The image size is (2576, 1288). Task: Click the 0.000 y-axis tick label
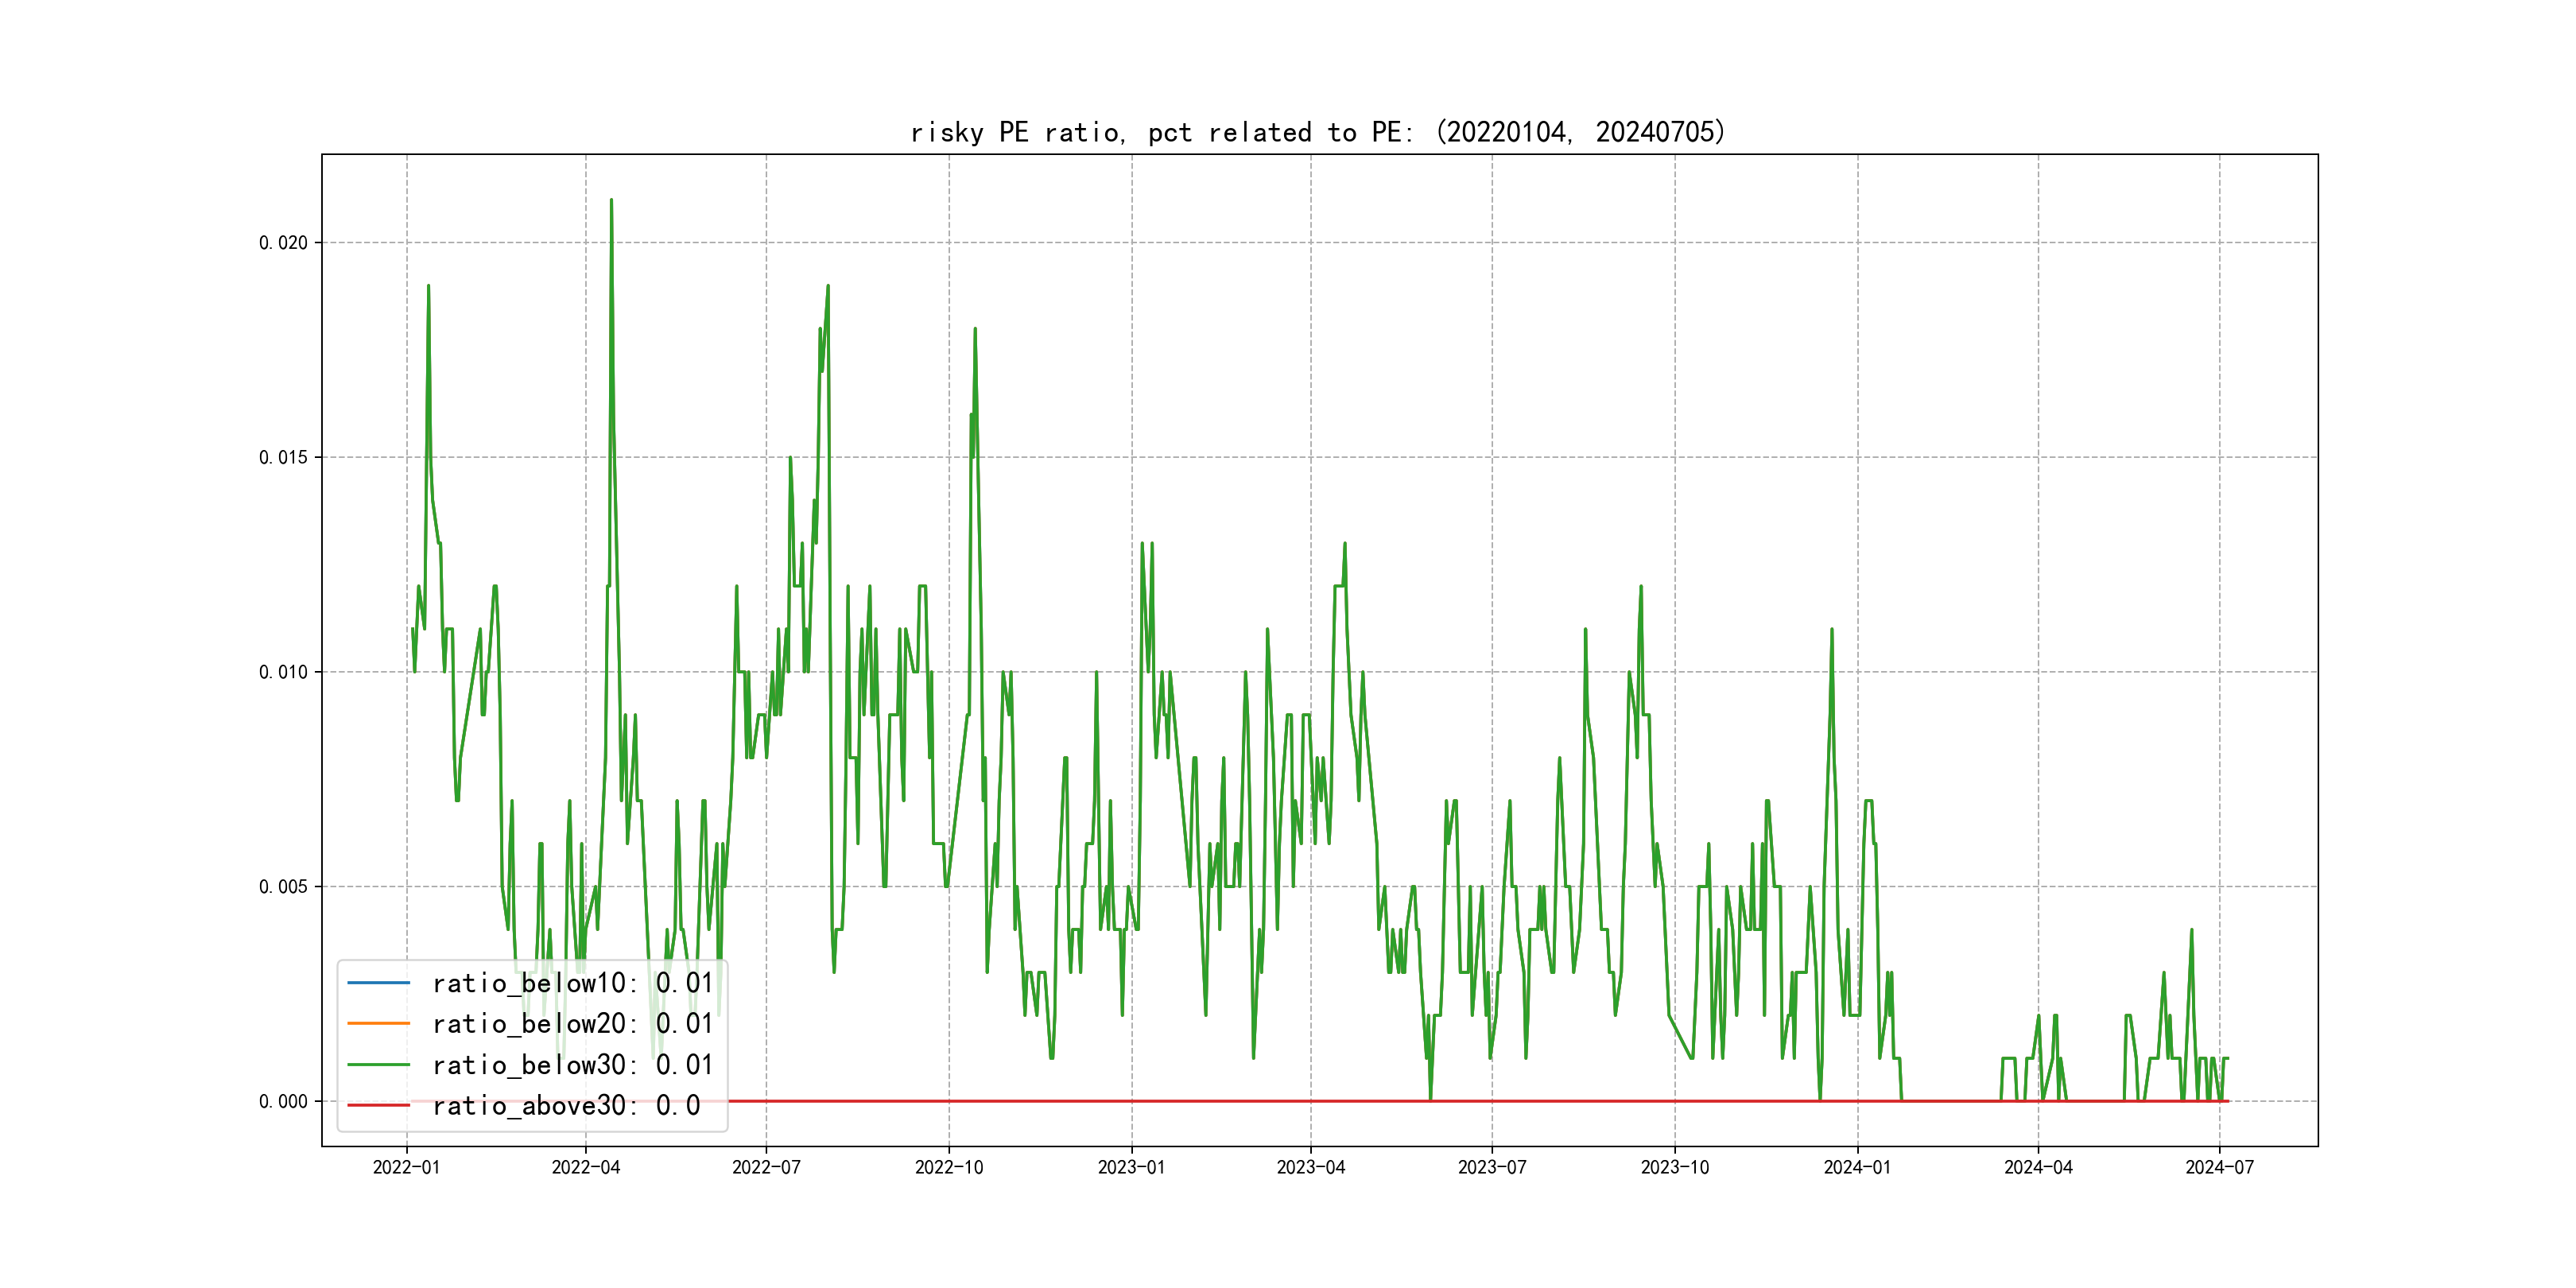point(283,1101)
